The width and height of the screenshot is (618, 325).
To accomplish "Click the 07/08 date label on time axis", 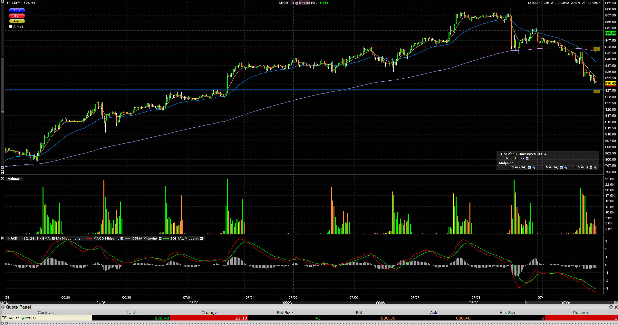I will pyautogui.click(x=476, y=298).
